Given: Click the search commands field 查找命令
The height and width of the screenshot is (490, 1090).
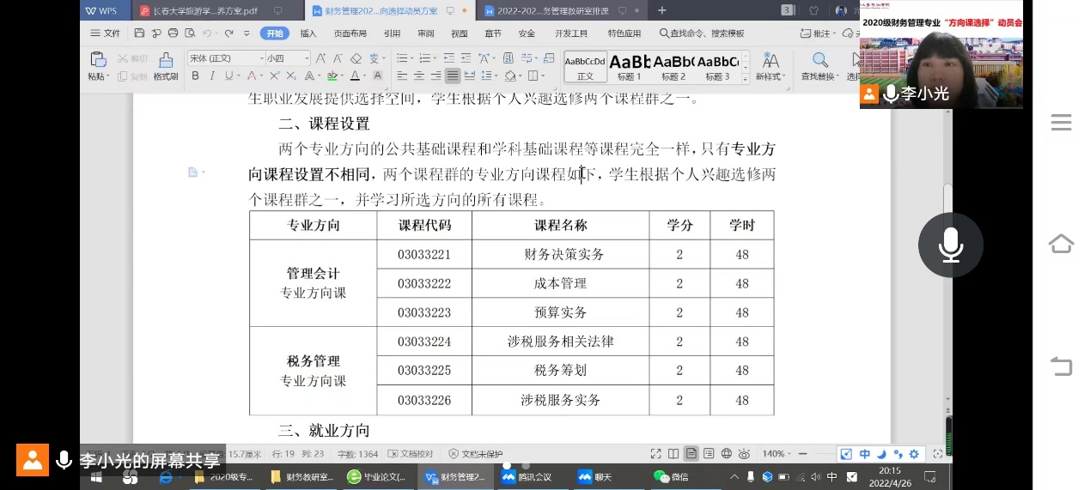Looking at the screenshot, I should tap(703, 33).
